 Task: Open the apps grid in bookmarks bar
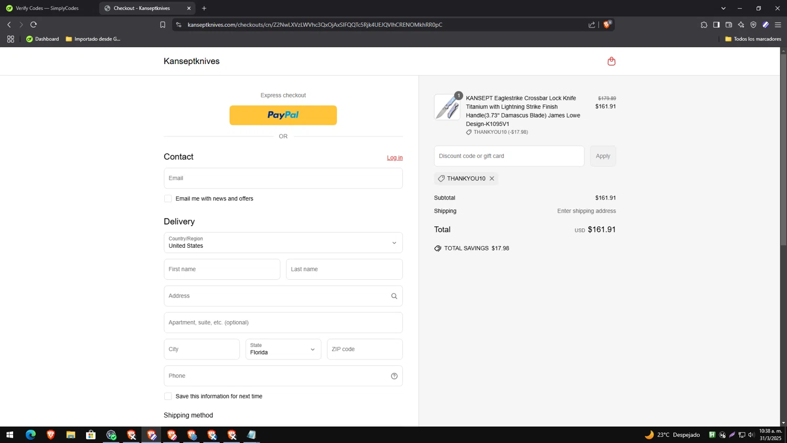(x=10, y=39)
